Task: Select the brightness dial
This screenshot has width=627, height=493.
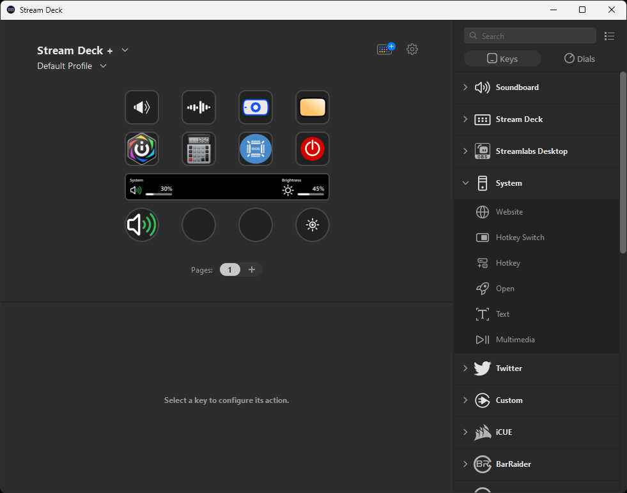Action: pyautogui.click(x=313, y=225)
